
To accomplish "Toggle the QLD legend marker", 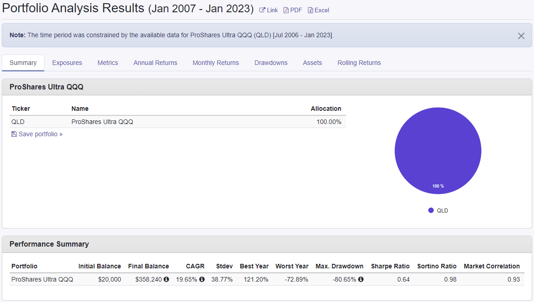I will click(431, 210).
